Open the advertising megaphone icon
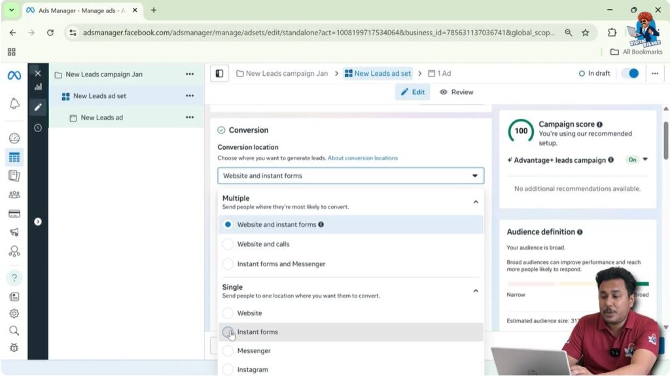 click(14, 232)
